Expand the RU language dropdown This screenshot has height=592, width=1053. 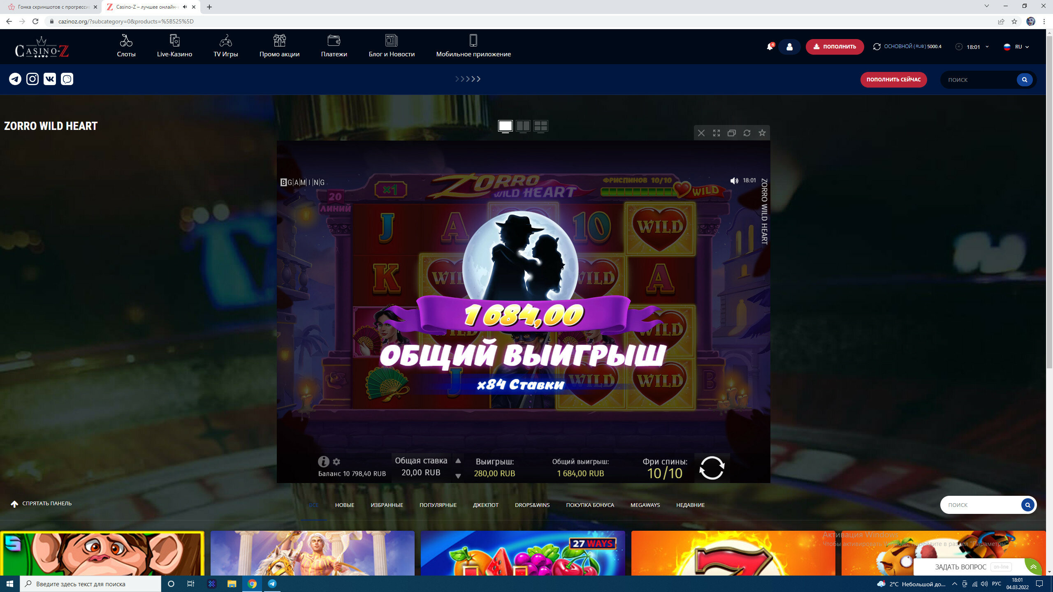(x=1017, y=47)
